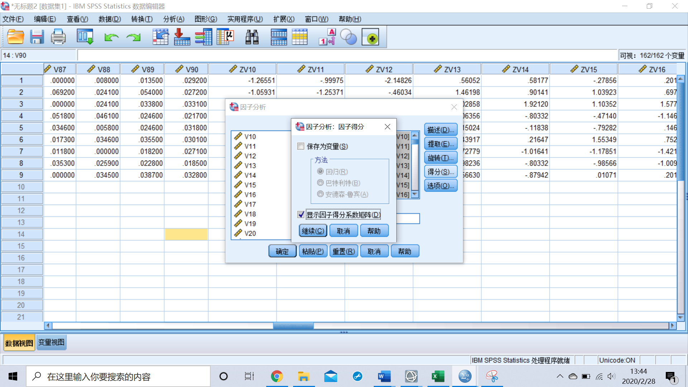This screenshot has width=688, height=387.
Task: Click horizontal scrollbar right arrow
Action: pyautogui.click(x=672, y=326)
